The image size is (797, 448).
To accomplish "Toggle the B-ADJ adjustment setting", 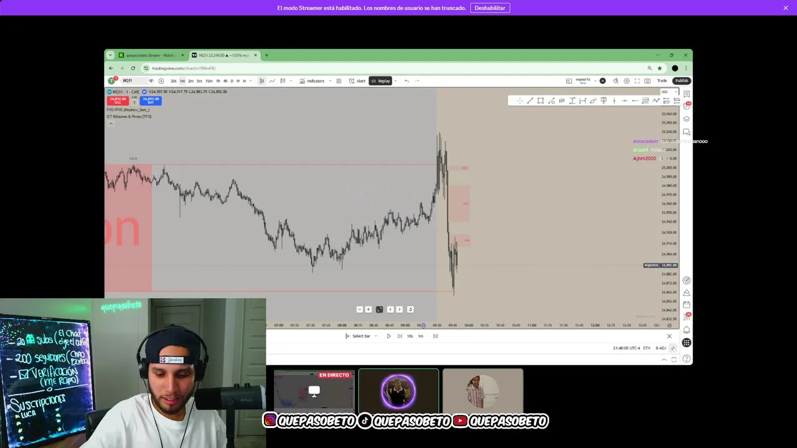I will pos(661,348).
